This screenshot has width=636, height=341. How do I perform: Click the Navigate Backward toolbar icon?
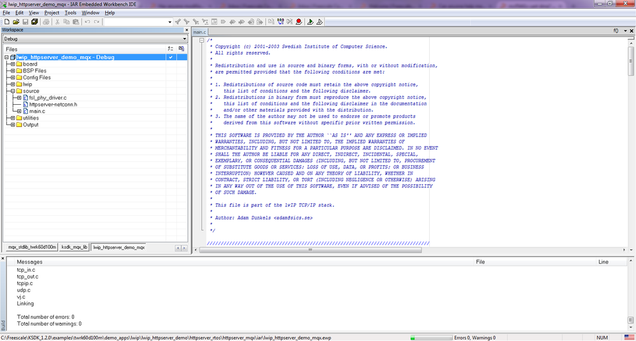251,22
